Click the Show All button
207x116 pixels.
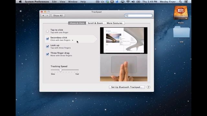(x=58, y=15)
